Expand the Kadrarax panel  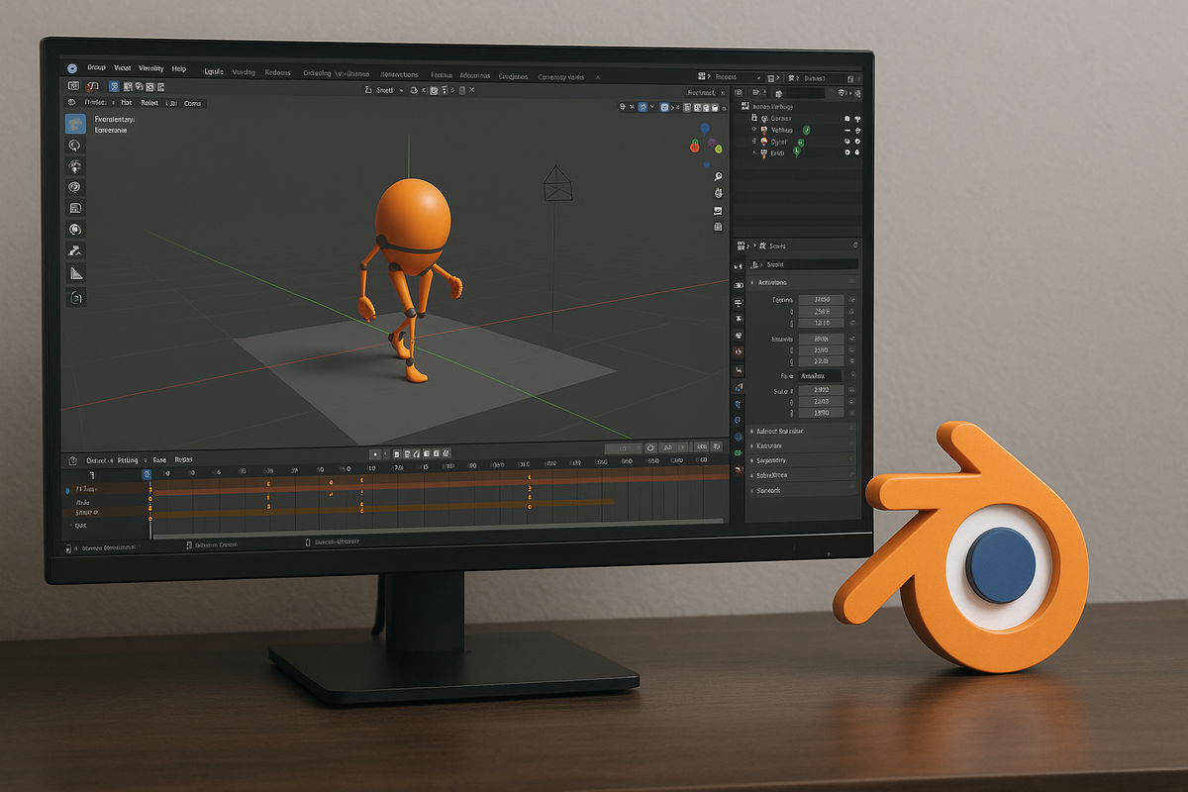pyautogui.click(x=752, y=445)
